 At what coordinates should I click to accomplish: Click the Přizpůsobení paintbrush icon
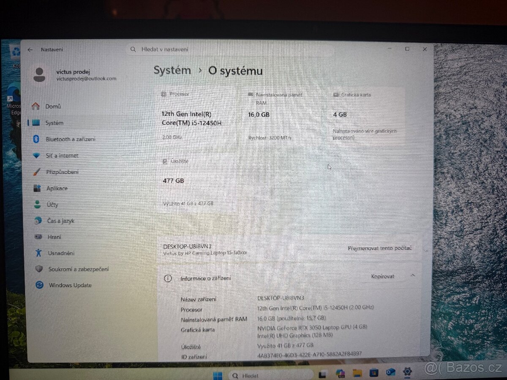37,172
